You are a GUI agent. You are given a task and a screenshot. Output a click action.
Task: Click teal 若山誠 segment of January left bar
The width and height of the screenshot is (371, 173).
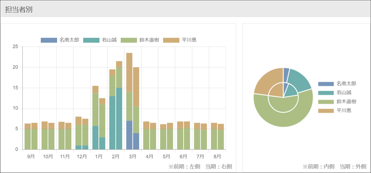pyautogui.click(x=95, y=138)
